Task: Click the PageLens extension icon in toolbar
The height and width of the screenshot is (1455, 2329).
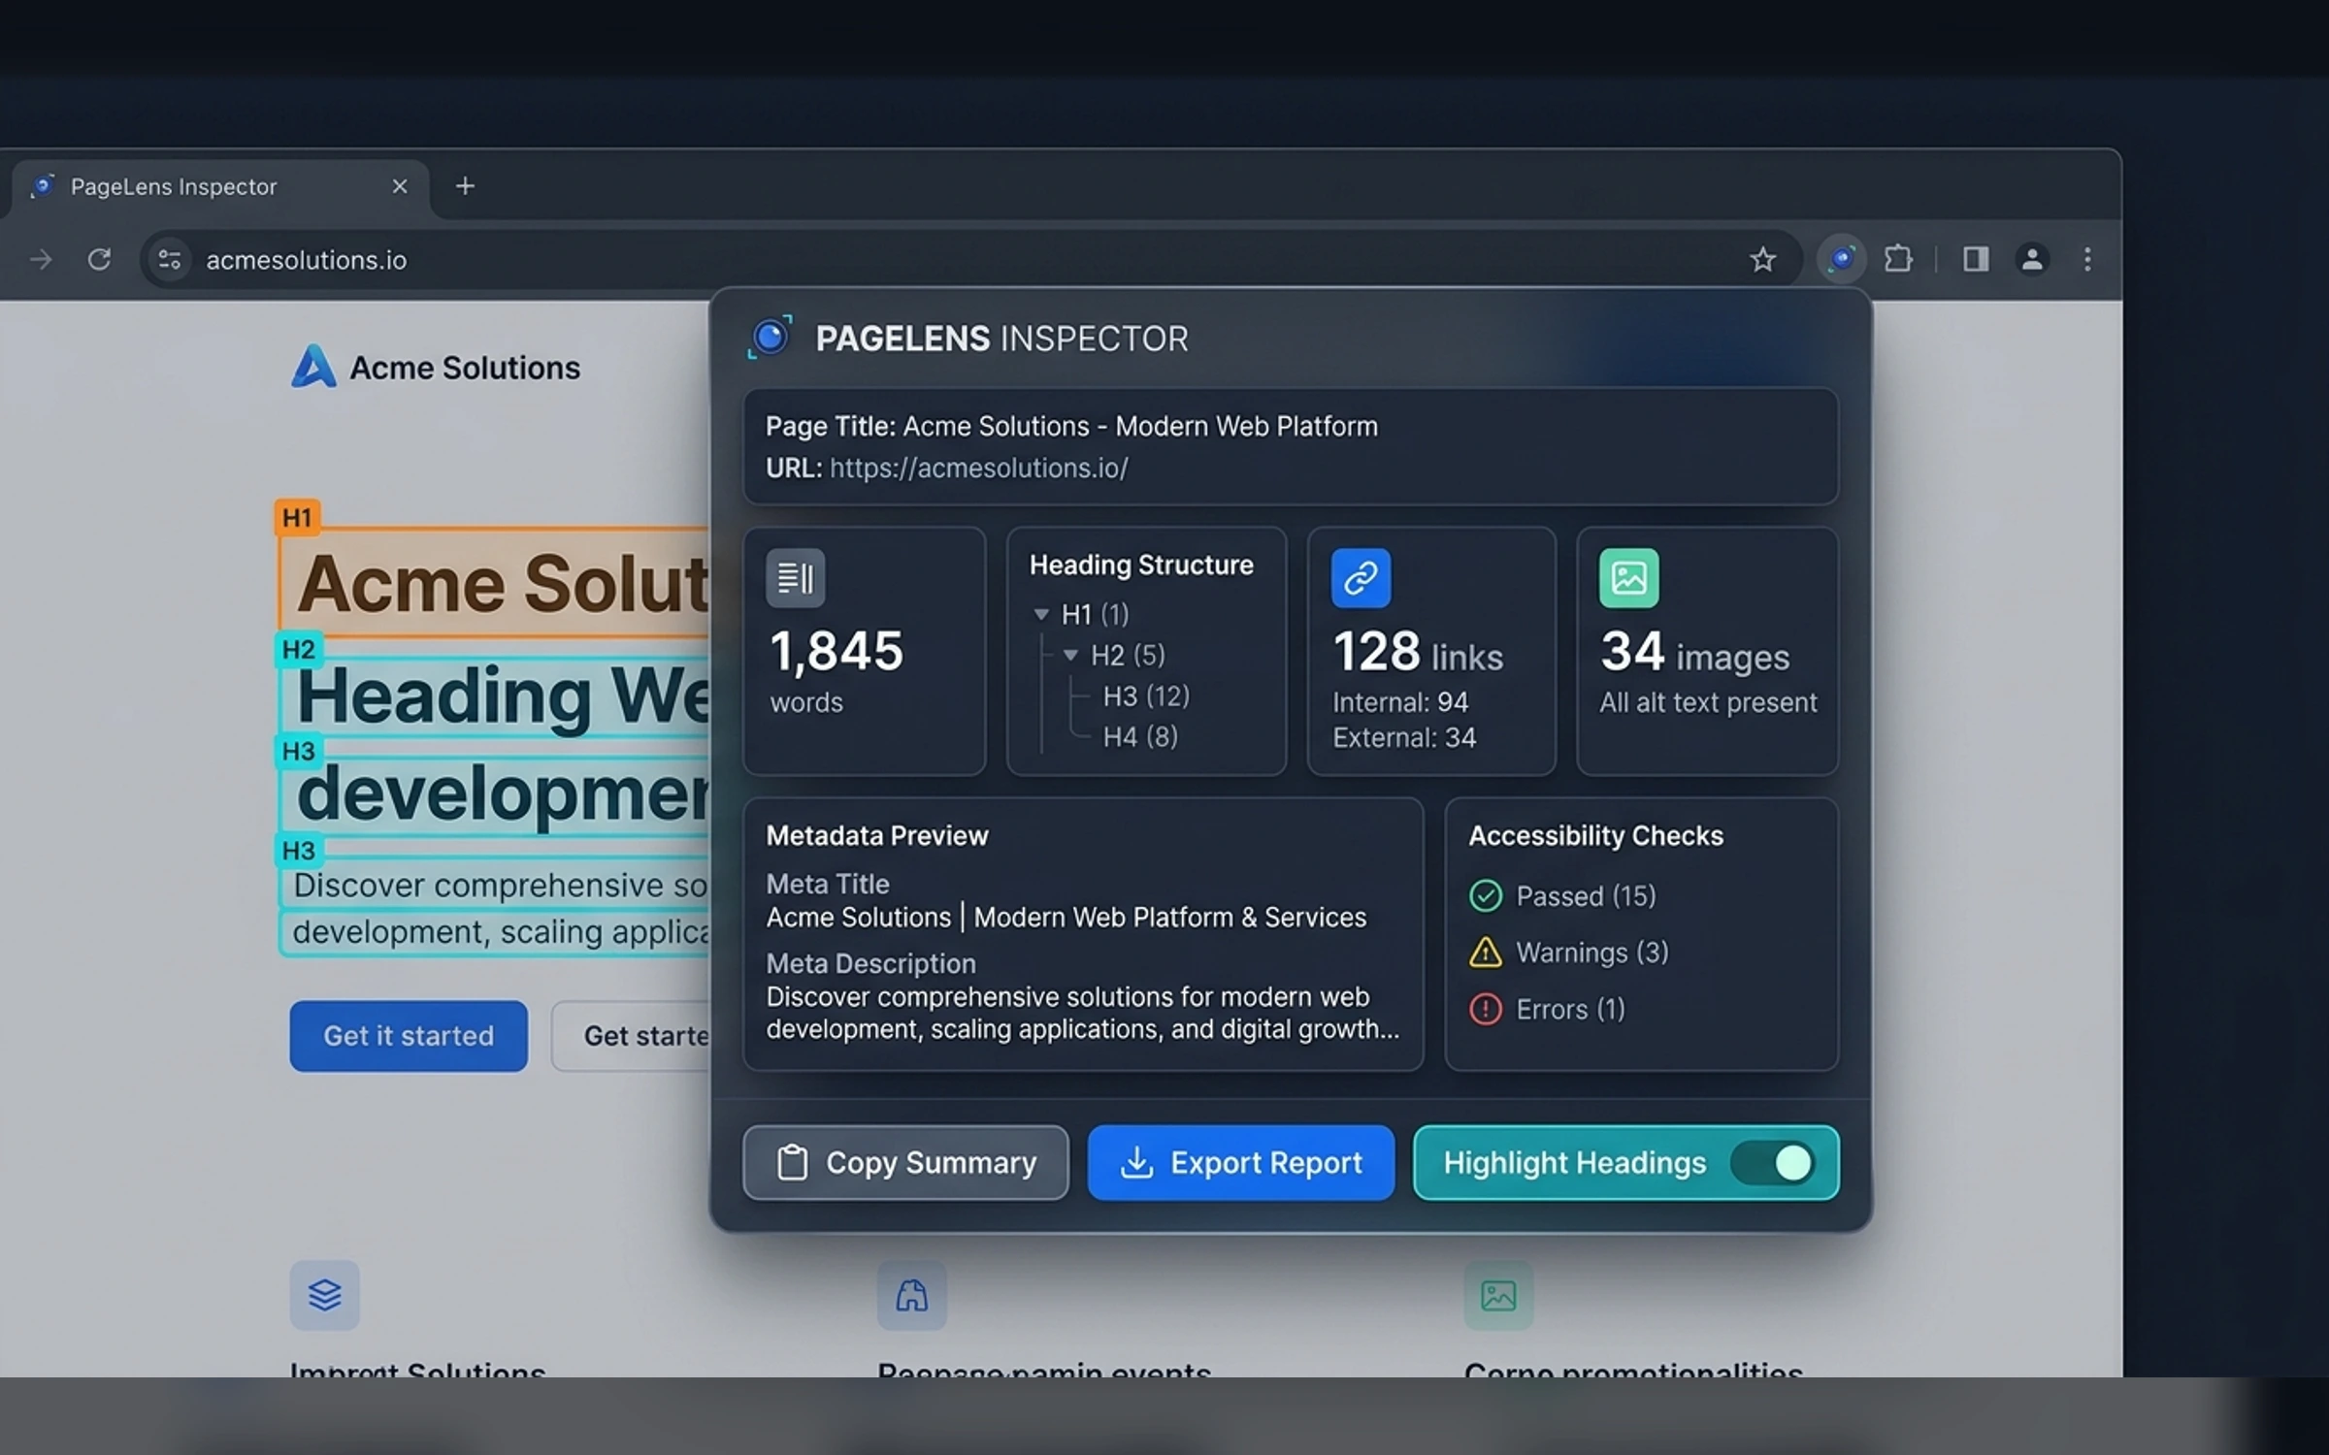Action: click(x=1841, y=259)
